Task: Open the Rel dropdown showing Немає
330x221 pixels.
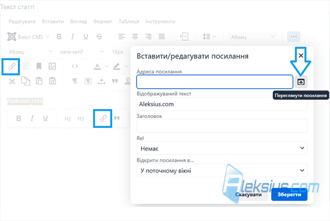Action: 222,148
